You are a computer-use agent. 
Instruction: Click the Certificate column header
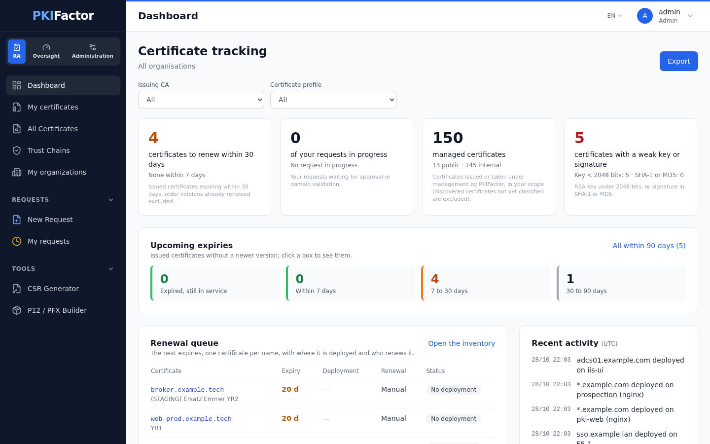pos(166,371)
